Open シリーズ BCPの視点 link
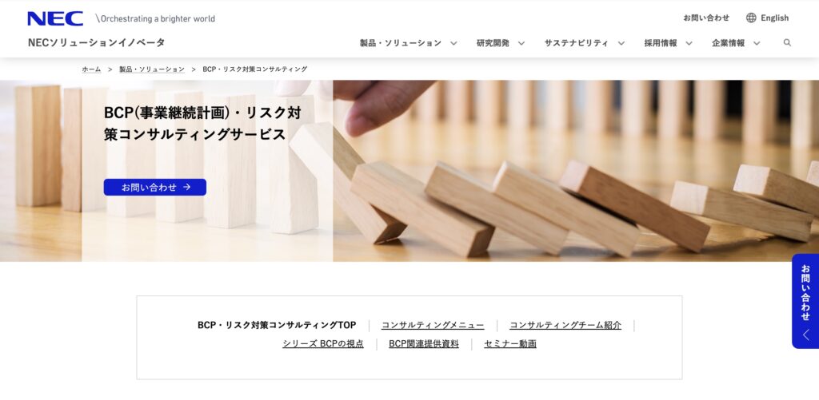 point(323,343)
